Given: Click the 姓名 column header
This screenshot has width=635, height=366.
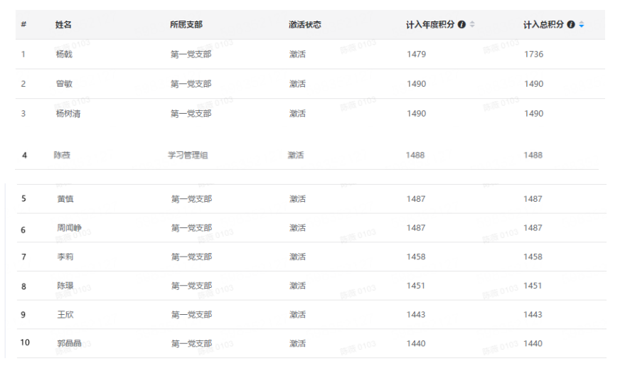Looking at the screenshot, I should tap(63, 25).
